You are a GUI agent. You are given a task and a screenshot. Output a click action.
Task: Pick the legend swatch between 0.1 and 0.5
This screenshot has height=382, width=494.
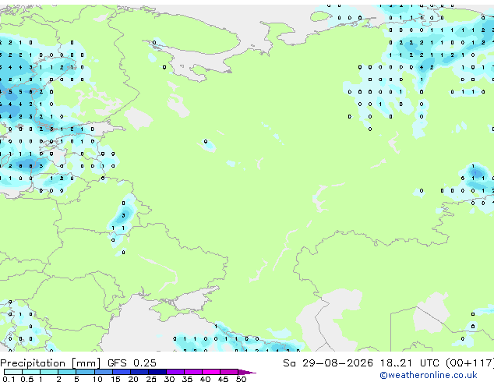tap(13, 372)
